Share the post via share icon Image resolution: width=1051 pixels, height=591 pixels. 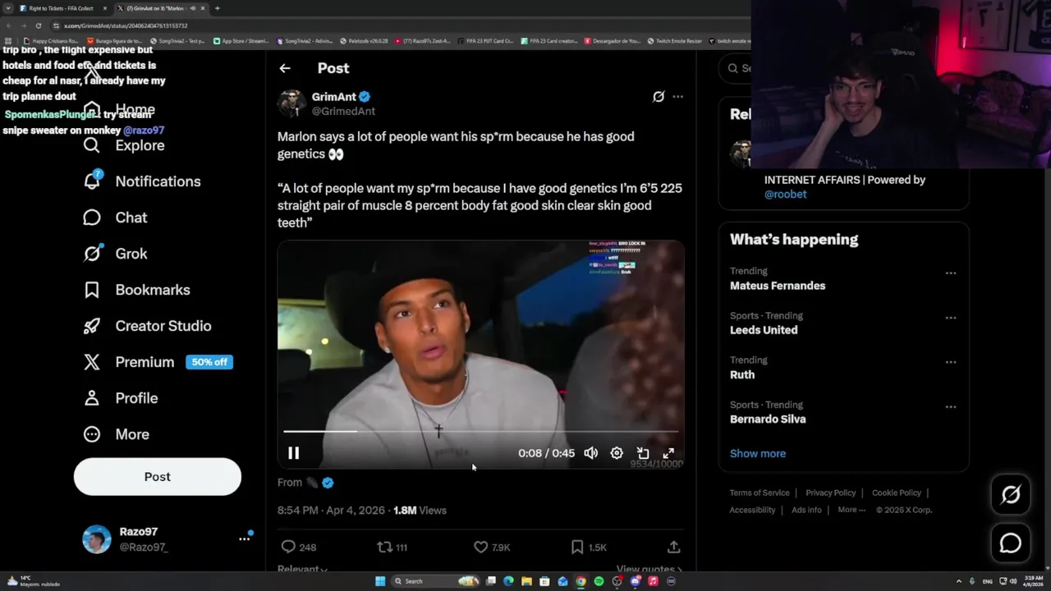coord(673,547)
